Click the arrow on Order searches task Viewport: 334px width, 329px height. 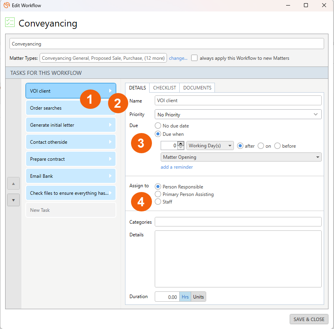click(x=110, y=108)
